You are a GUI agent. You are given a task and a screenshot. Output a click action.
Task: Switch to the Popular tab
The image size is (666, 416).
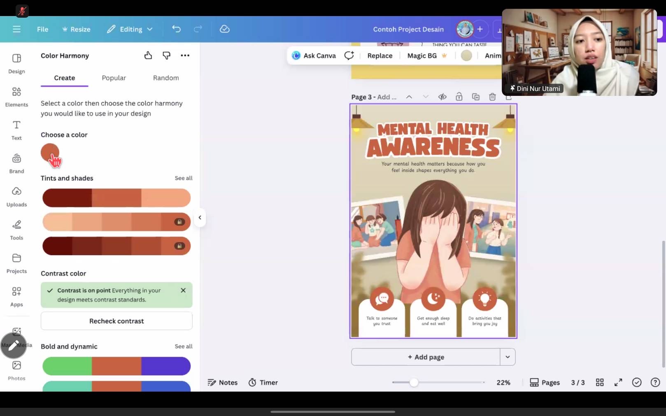114,78
